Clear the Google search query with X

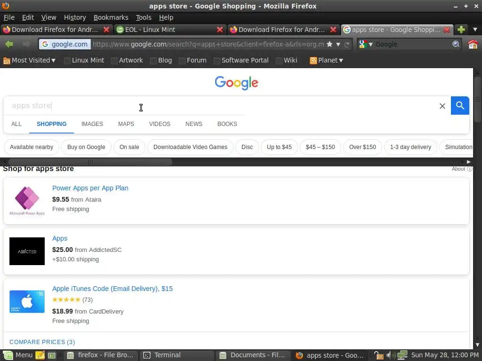(x=442, y=106)
